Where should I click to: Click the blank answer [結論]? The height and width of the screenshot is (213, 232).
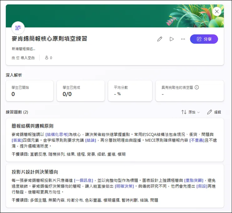tap(91, 140)
